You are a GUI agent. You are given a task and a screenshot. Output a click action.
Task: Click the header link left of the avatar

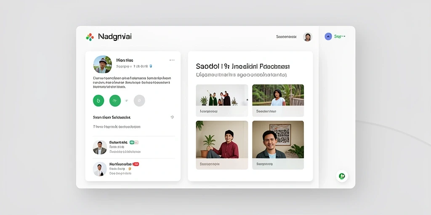pyautogui.click(x=286, y=37)
